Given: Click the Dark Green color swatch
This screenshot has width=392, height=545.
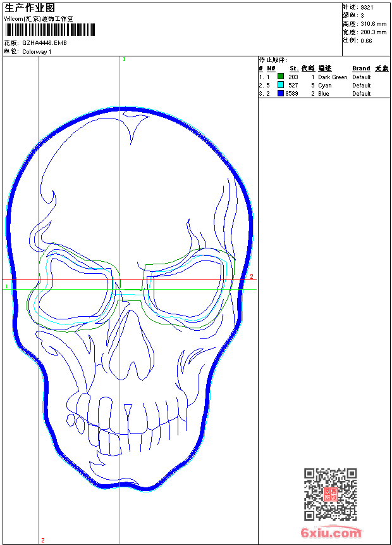Looking at the screenshot, I should click(281, 77).
